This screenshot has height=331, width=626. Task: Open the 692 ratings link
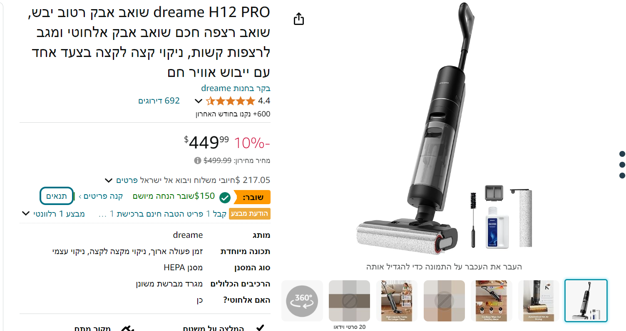pos(159,101)
